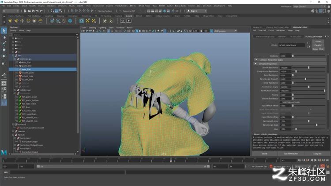The width and height of the screenshot is (331, 186).
Task: Create a new scene from status line
Action: (25, 11)
